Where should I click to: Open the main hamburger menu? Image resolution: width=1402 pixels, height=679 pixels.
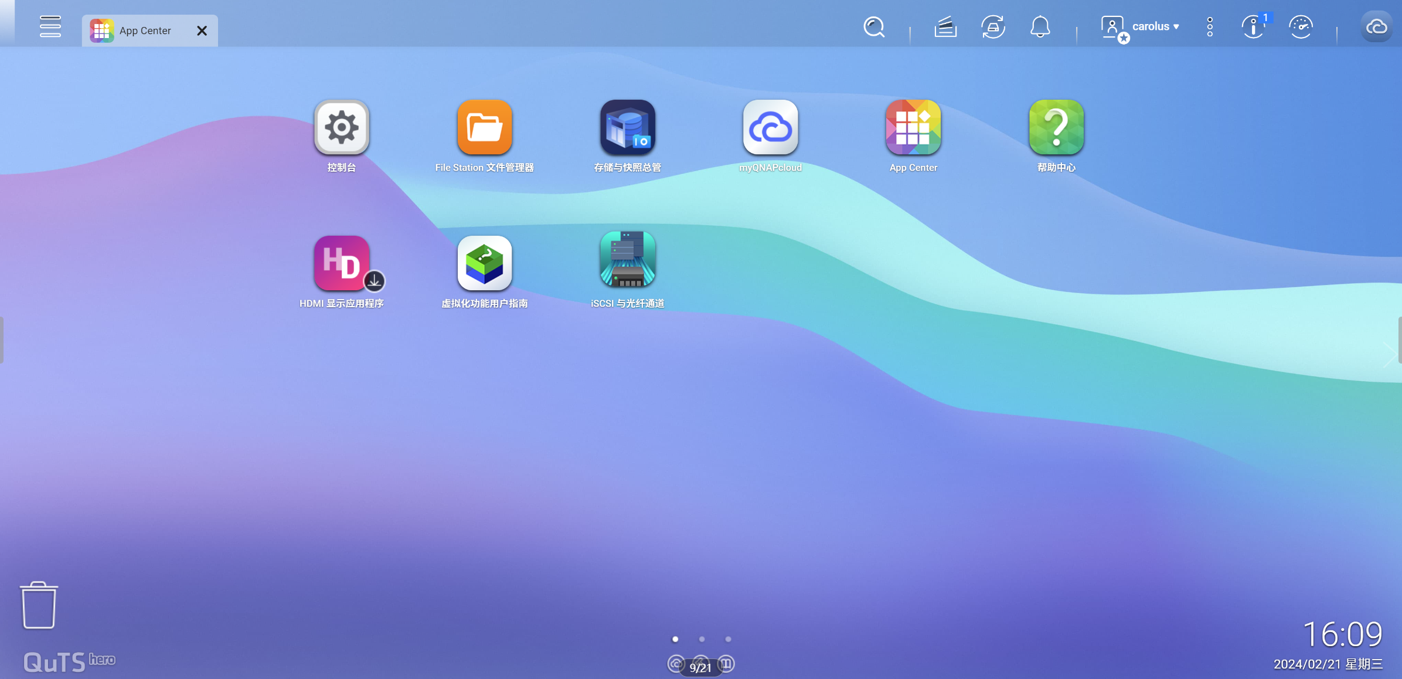pyautogui.click(x=50, y=27)
